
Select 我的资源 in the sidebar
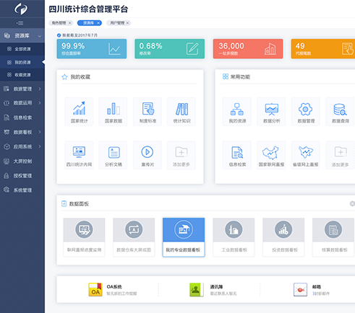[x=22, y=62]
